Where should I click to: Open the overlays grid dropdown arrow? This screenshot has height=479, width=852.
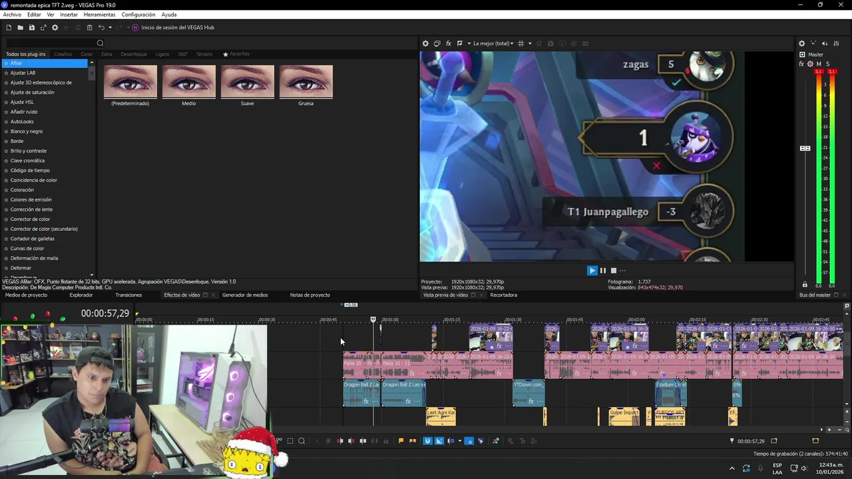tap(530, 43)
